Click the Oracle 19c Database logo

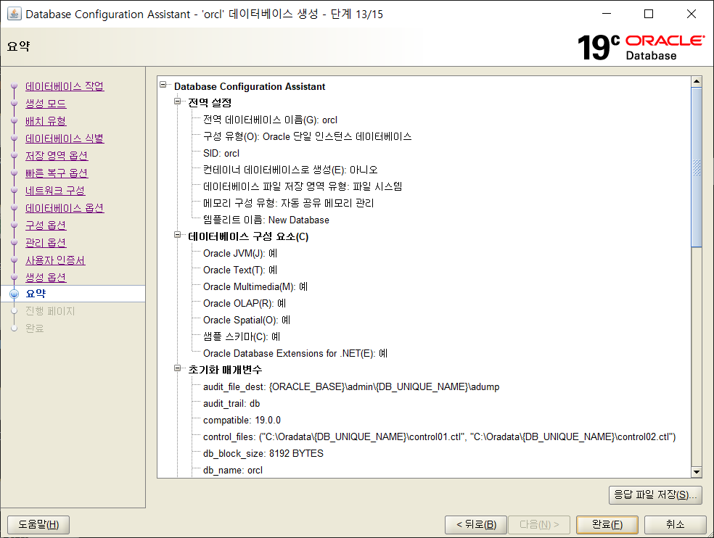[641, 47]
